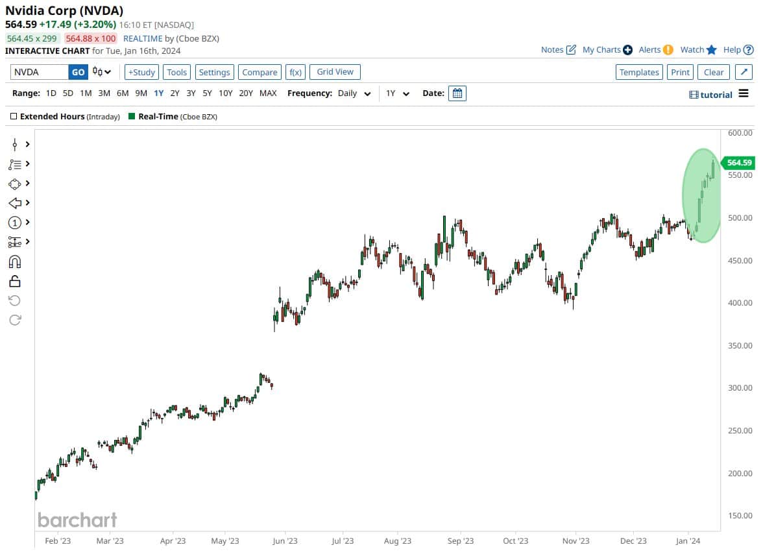Open the trend lines drawing tool
The height and width of the screenshot is (556, 763).
pos(16,163)
